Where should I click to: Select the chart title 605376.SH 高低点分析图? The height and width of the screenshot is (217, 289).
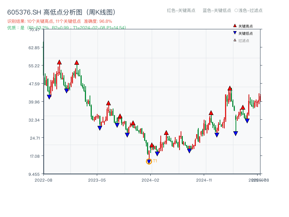(x=61, y=12)
